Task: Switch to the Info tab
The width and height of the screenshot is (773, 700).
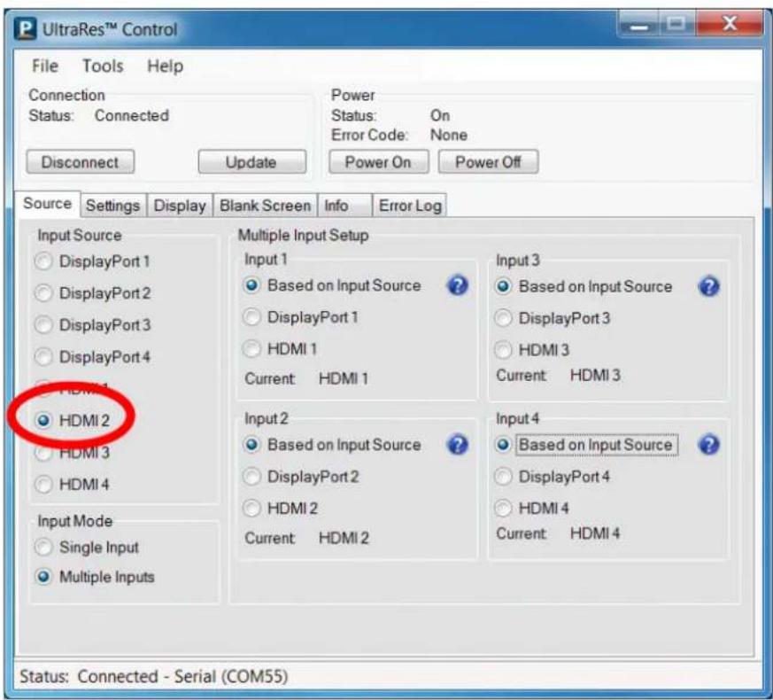Action: tap(345, 206)
